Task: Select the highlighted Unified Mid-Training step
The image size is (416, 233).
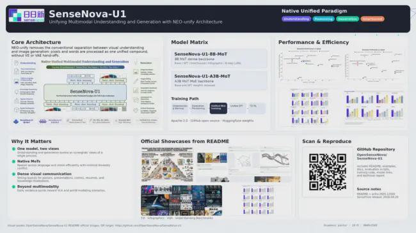Action: click(x=218, y=108)
